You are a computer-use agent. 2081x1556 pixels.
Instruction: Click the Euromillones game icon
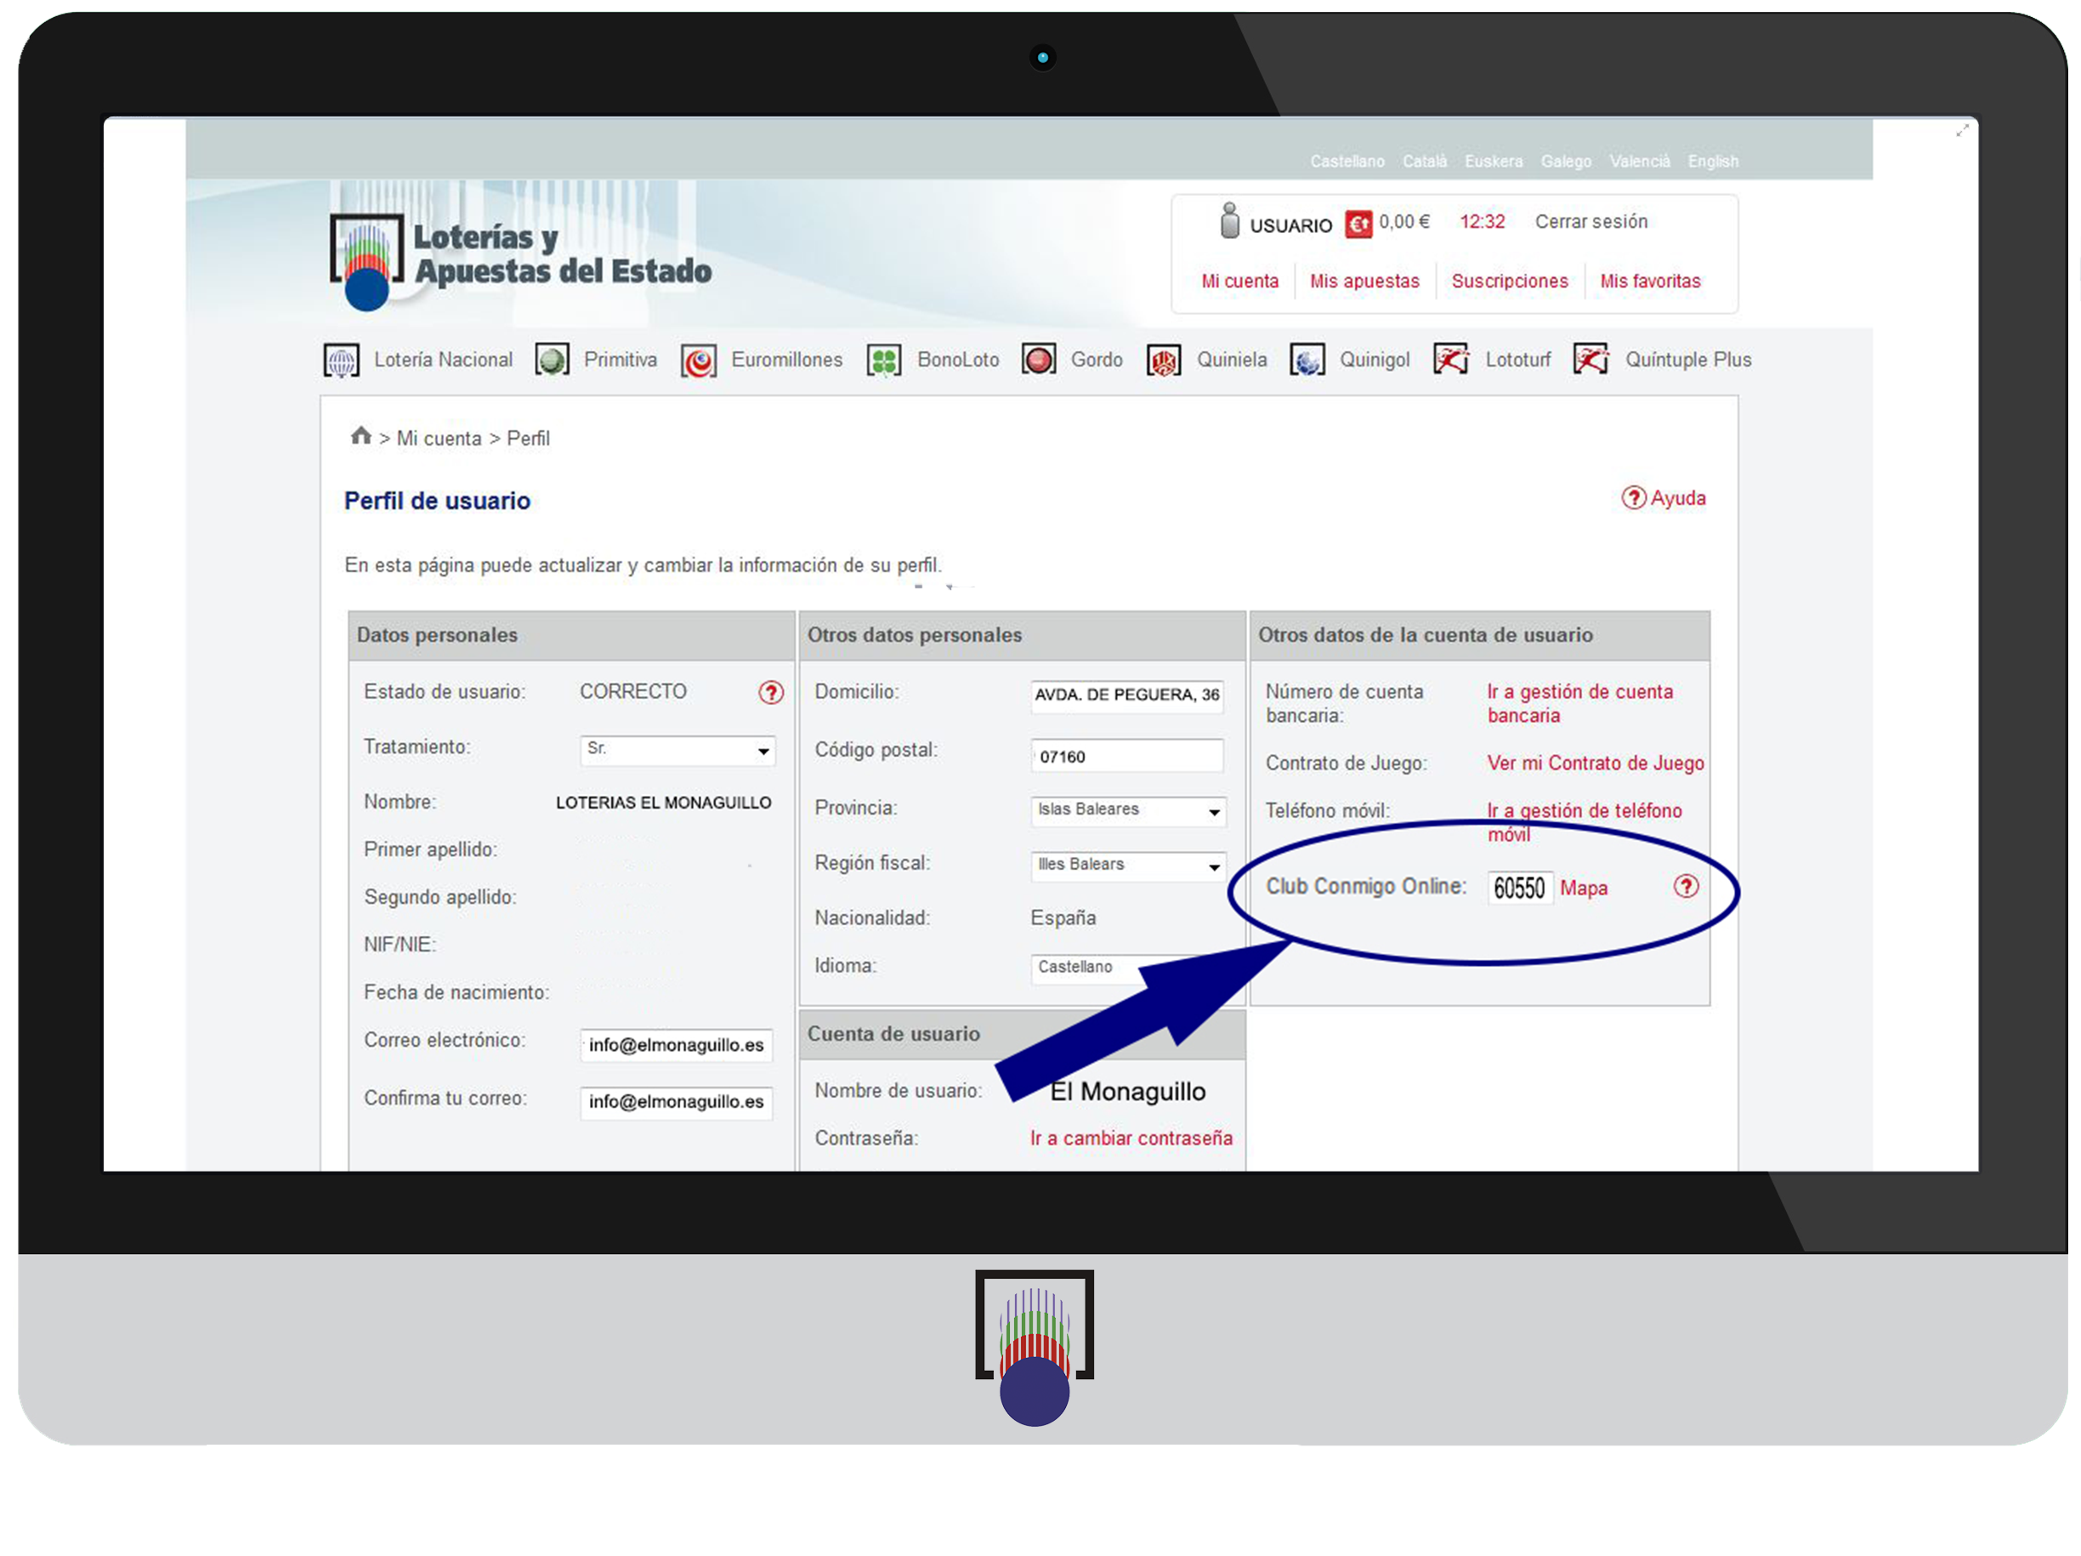click(x=698, y=361)
